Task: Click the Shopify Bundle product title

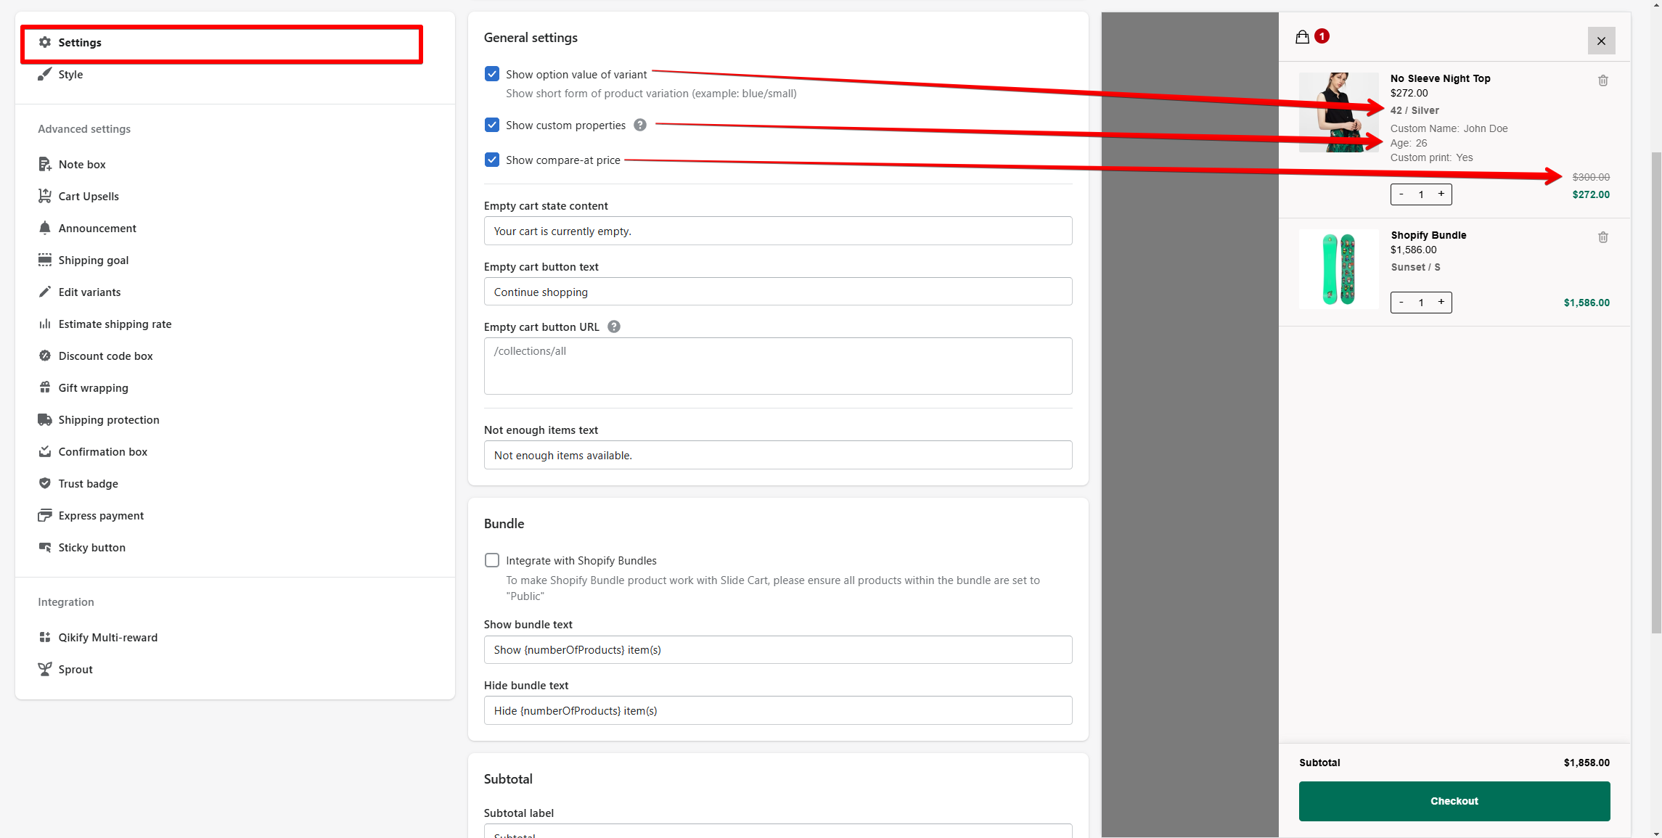Action: pos(1428,235)
